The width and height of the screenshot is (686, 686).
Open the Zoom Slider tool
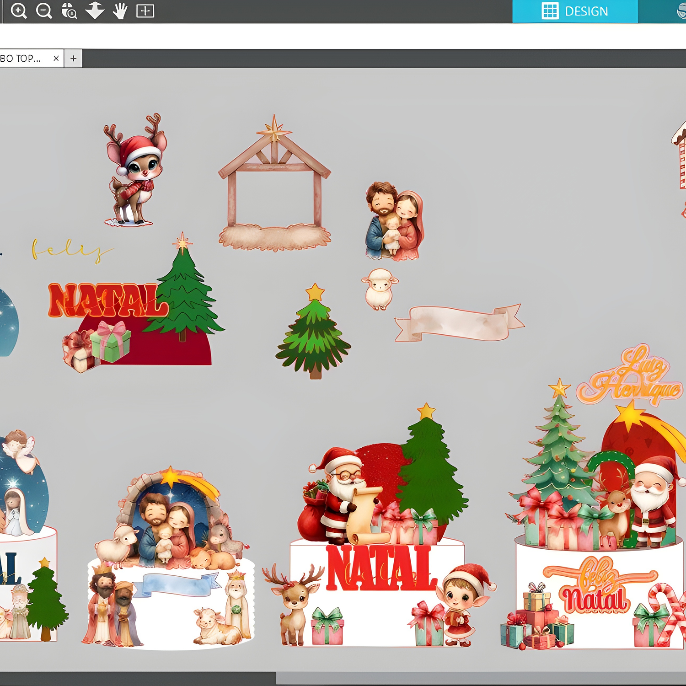pos(94,10)
